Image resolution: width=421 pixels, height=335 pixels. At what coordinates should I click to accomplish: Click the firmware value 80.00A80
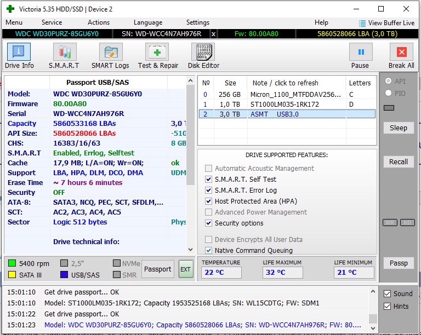click(70, 103)
